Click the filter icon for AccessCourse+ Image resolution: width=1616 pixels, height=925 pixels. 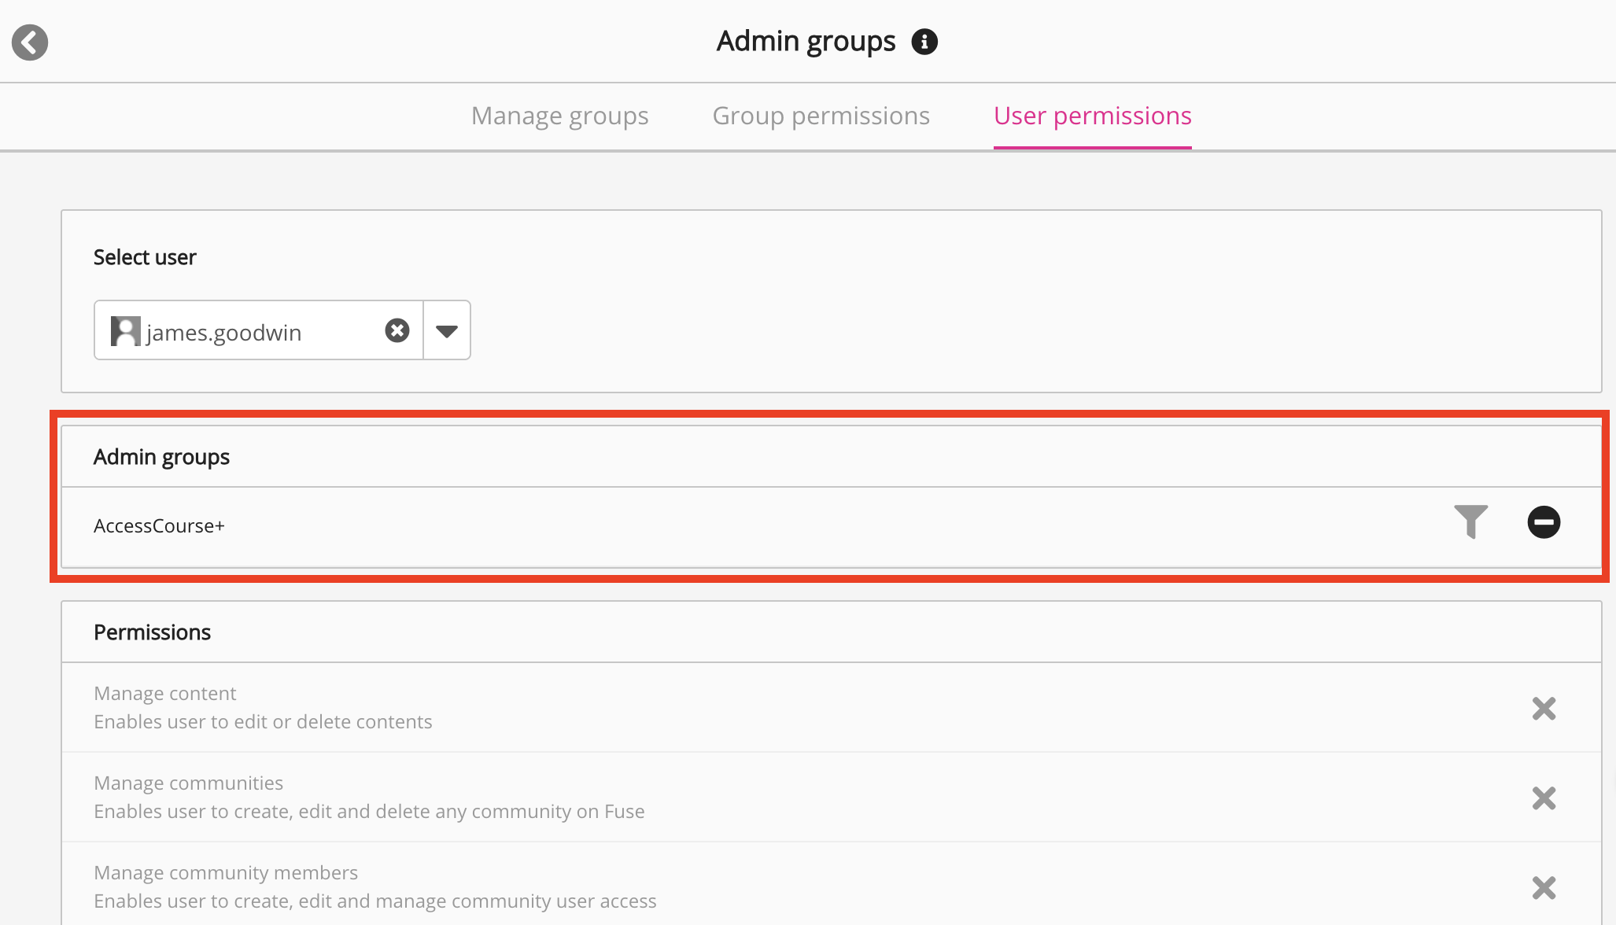(x=1470, y=521)
